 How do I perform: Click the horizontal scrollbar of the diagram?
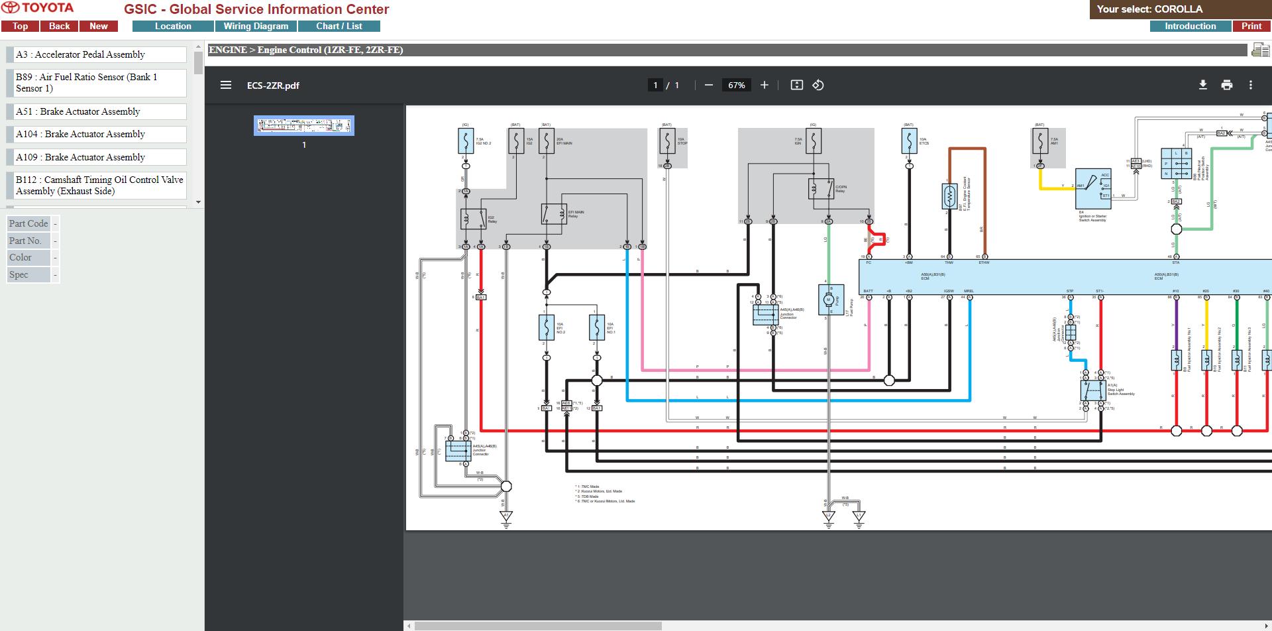(x=538, y=626)
